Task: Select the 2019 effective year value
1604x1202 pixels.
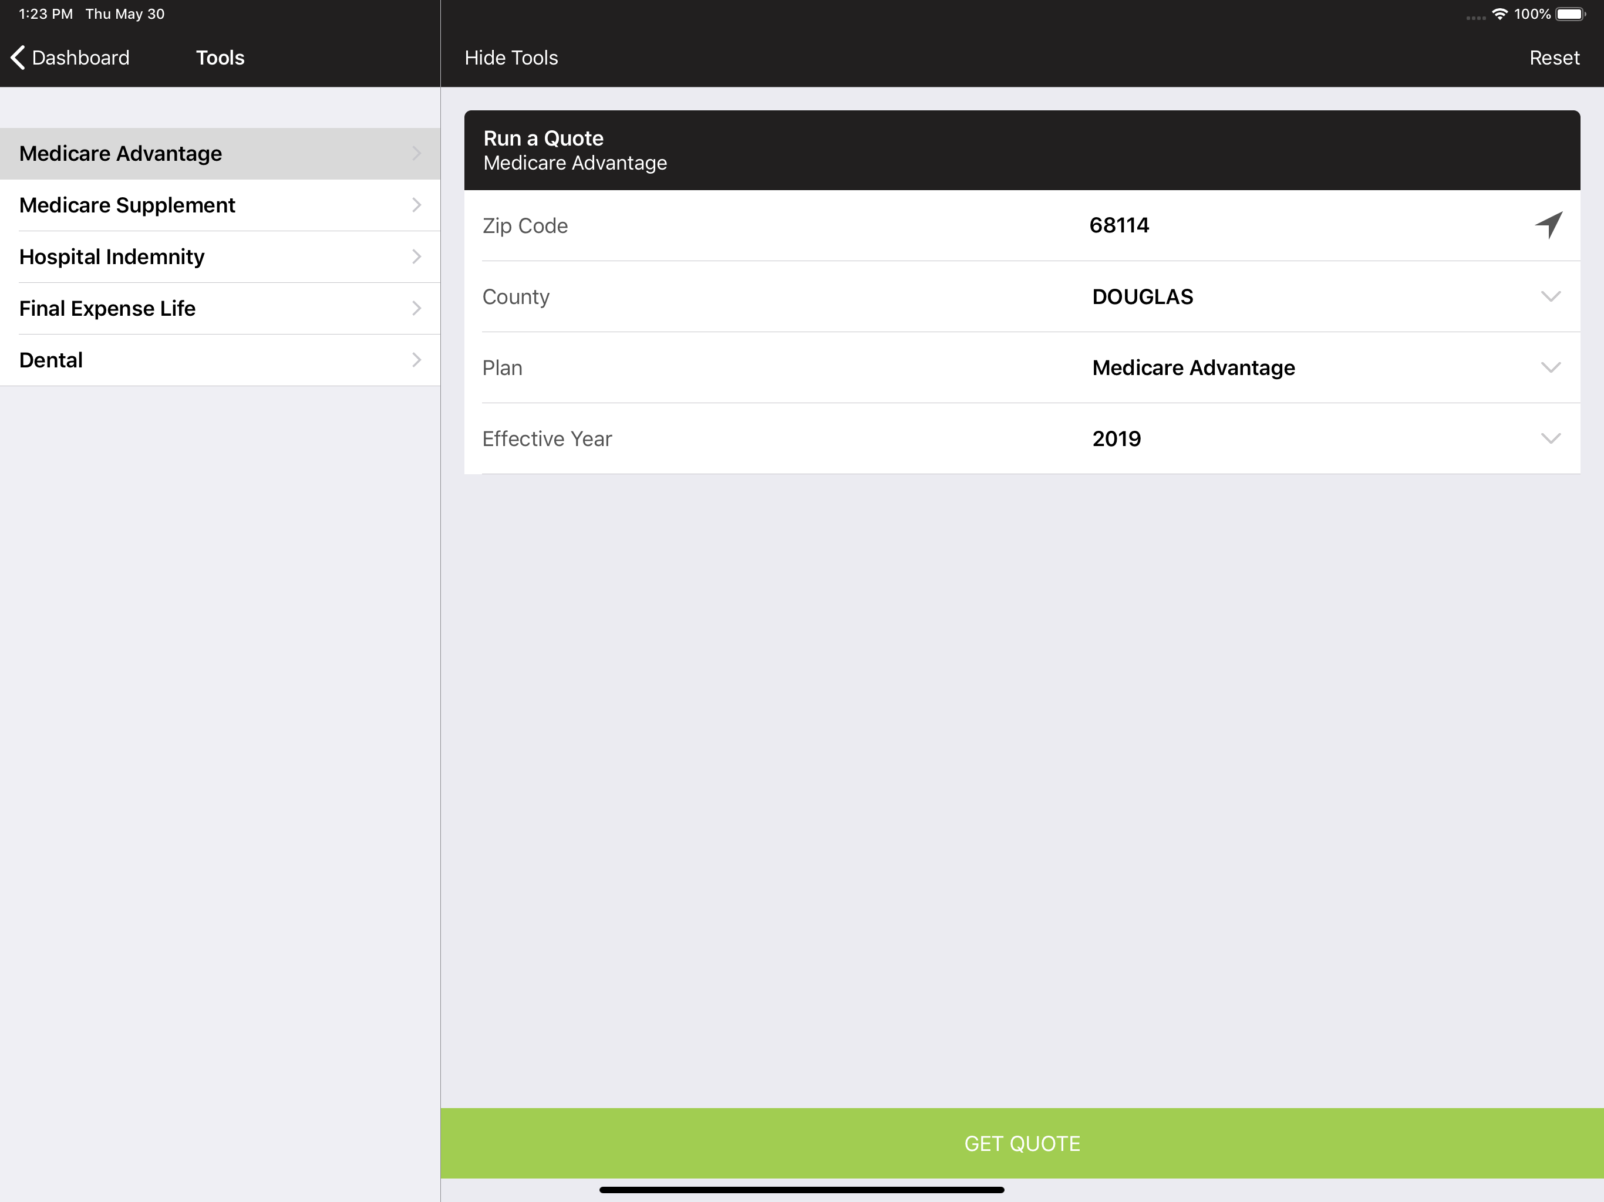Action: click(x=1116, y=438)
